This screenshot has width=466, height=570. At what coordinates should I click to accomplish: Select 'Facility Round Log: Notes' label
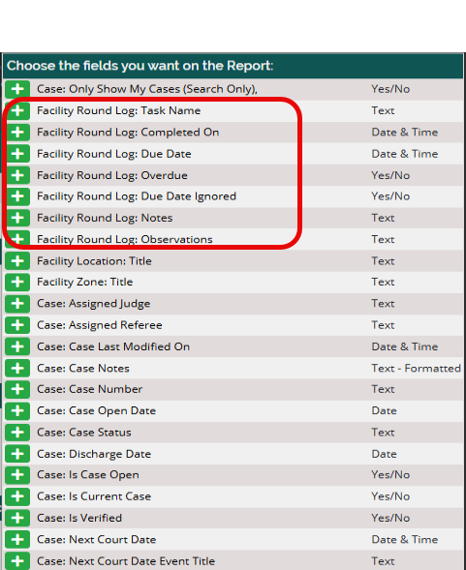(x=105, y=218)
